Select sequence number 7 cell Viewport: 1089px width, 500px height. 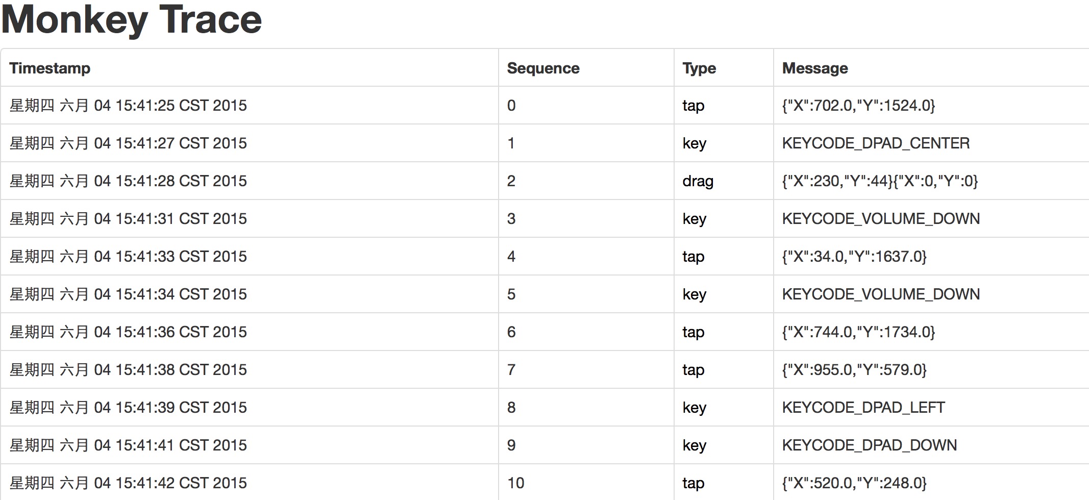pyautogui.click(x=511, y=370)
